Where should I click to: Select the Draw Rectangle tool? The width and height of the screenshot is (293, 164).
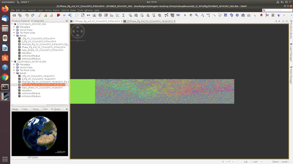point(225,15)
